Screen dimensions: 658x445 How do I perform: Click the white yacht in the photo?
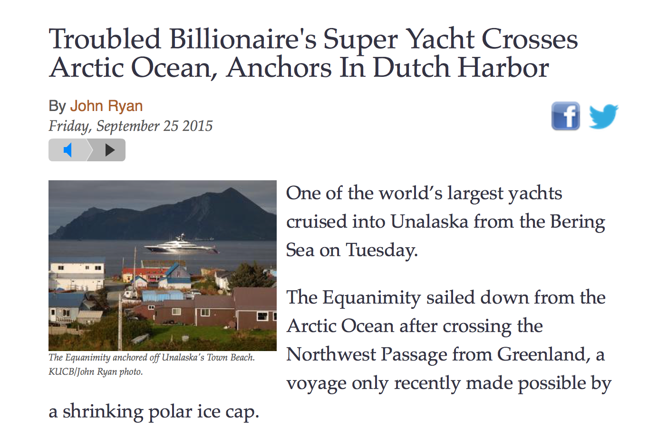181,245
